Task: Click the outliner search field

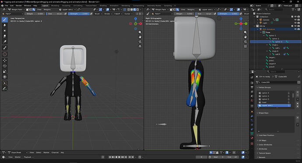Action: pos(274,10)
